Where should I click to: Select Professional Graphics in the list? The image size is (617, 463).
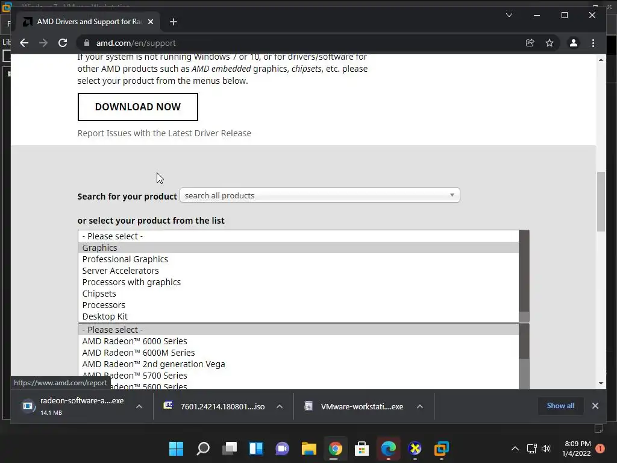pyautogui.click(x=298, y=259)
